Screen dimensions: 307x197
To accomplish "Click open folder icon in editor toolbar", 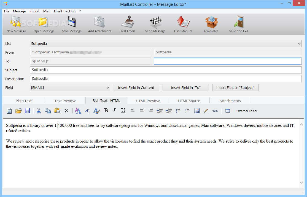I will (18, 111).
